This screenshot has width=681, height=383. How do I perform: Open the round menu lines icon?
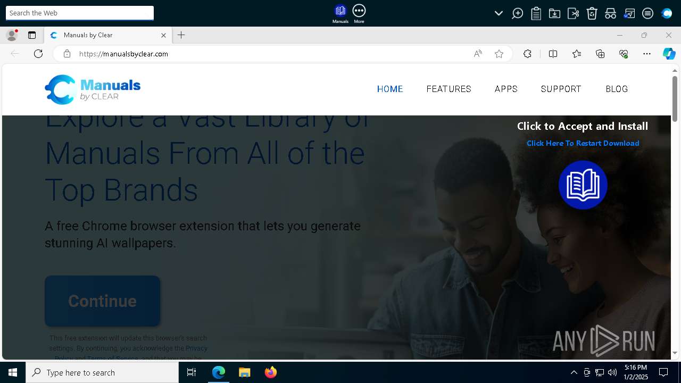tap(647, 13)
